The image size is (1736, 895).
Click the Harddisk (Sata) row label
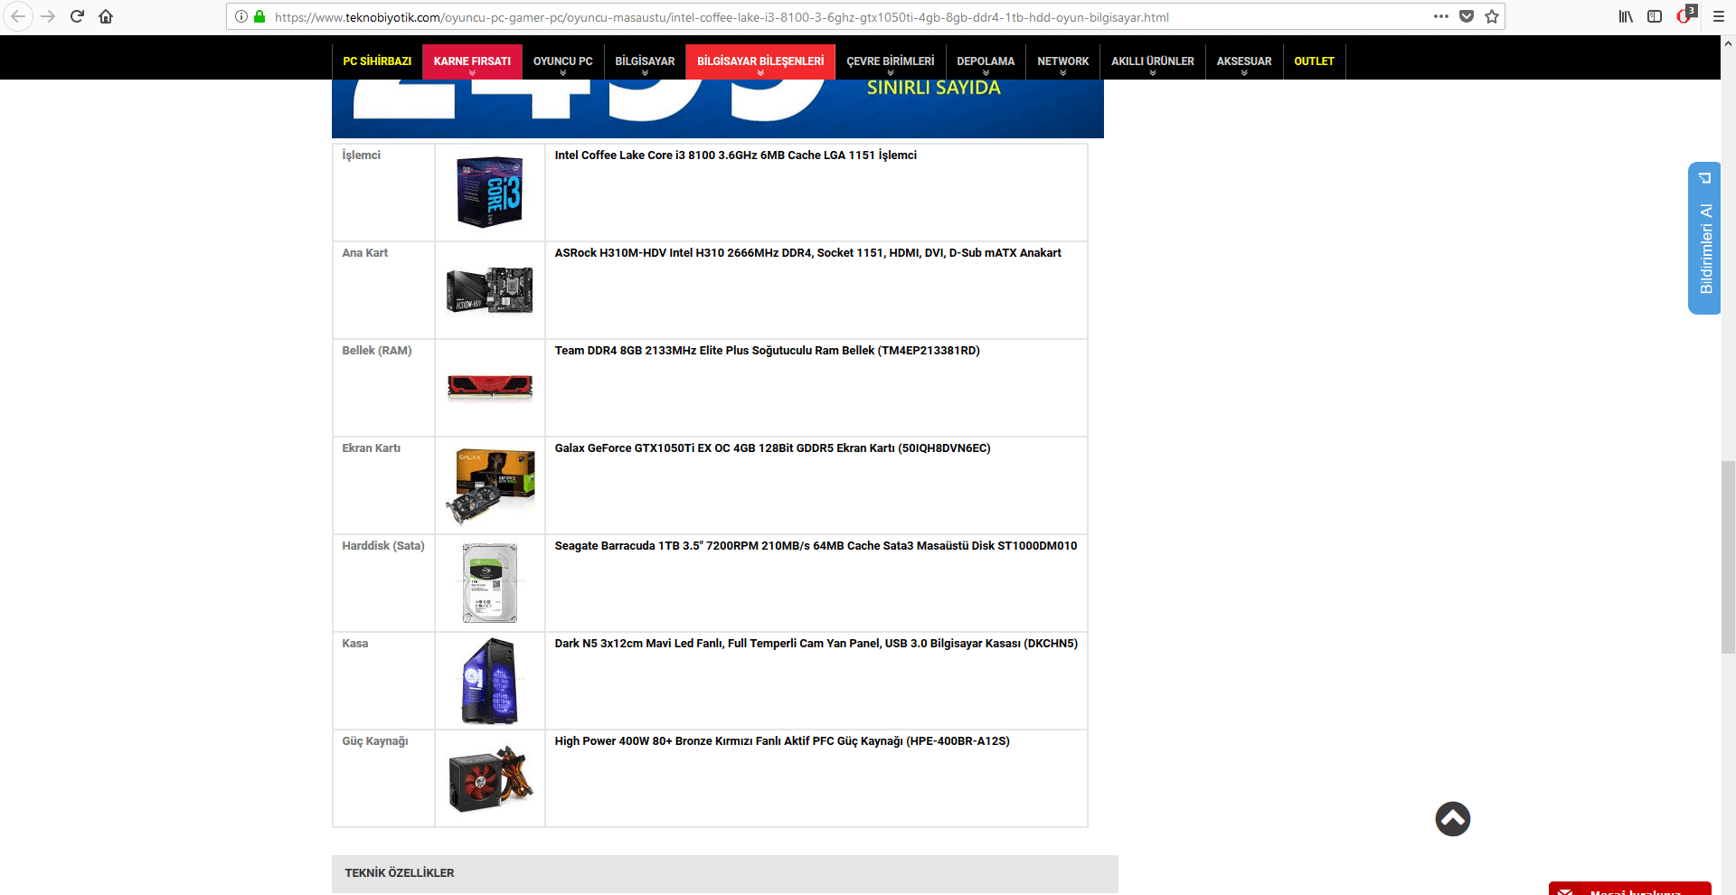[x=383, y=546]
